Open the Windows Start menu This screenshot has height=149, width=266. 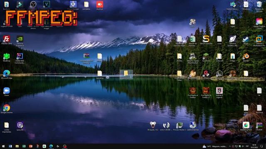click(x=3, y=146)
